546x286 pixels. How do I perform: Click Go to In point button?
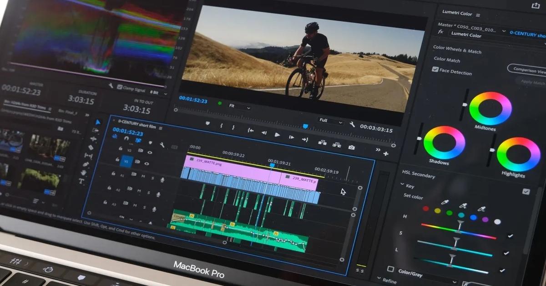pos(251,130)
